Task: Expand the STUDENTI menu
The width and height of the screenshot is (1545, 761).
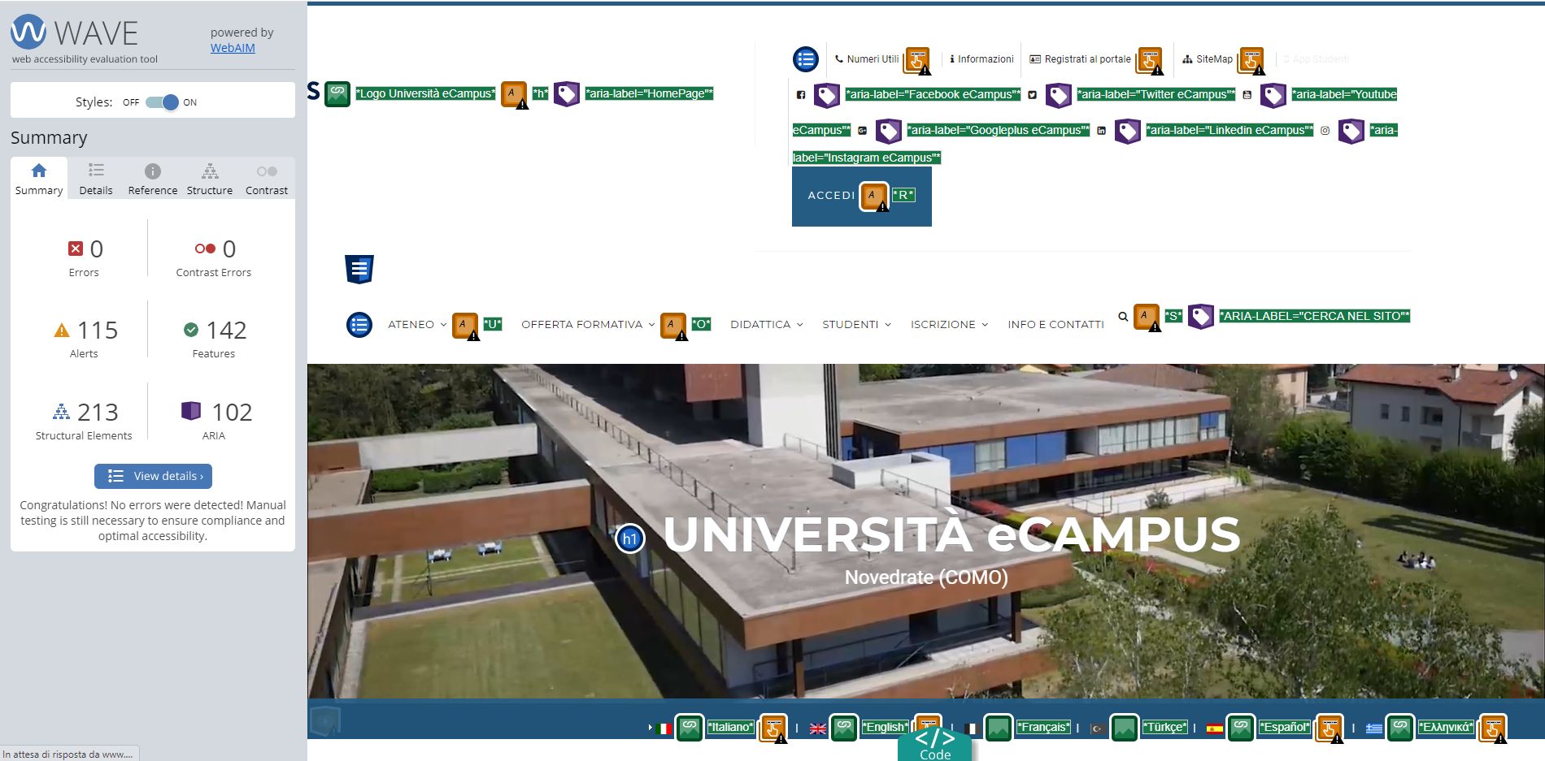Action: point(857,324)
